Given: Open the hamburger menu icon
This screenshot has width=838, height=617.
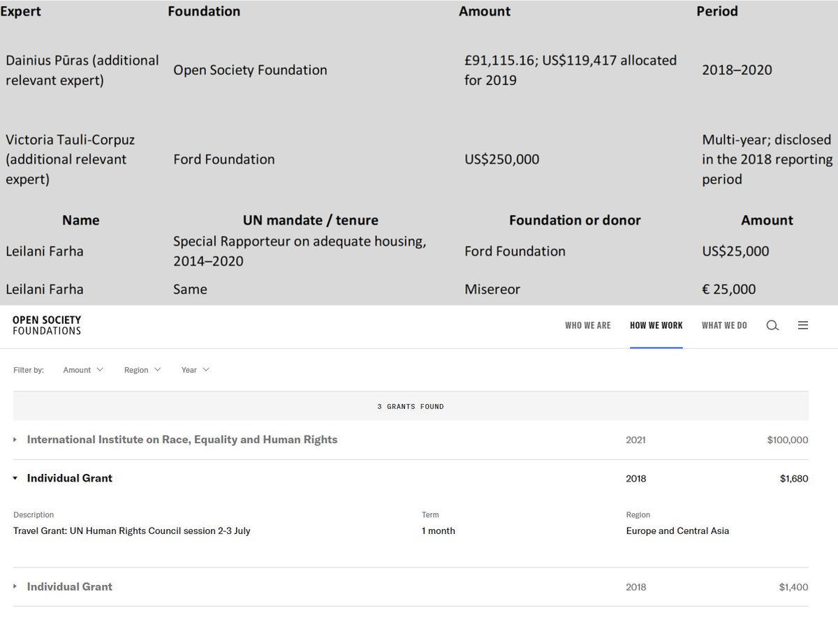Looking at the screenshot, I should [803, 325].
